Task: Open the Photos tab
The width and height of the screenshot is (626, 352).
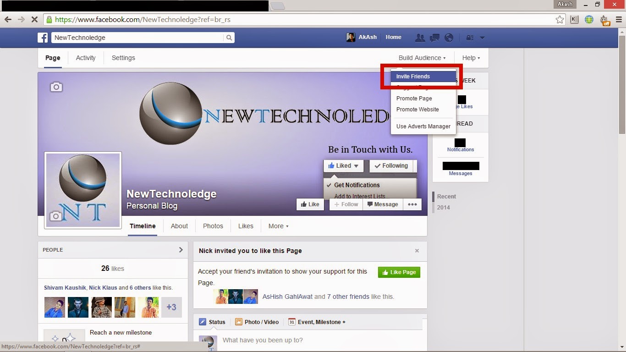Action: (213, 226)
